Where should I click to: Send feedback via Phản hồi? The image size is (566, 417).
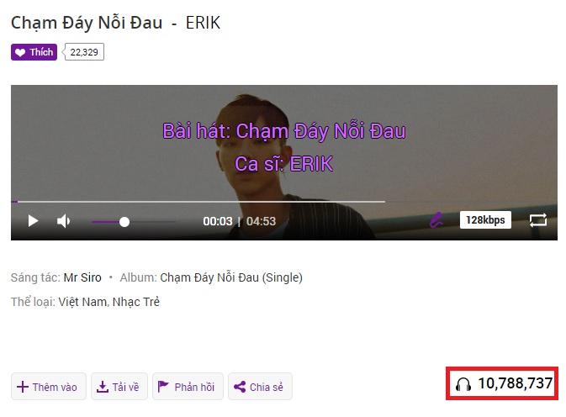point(188,387)
